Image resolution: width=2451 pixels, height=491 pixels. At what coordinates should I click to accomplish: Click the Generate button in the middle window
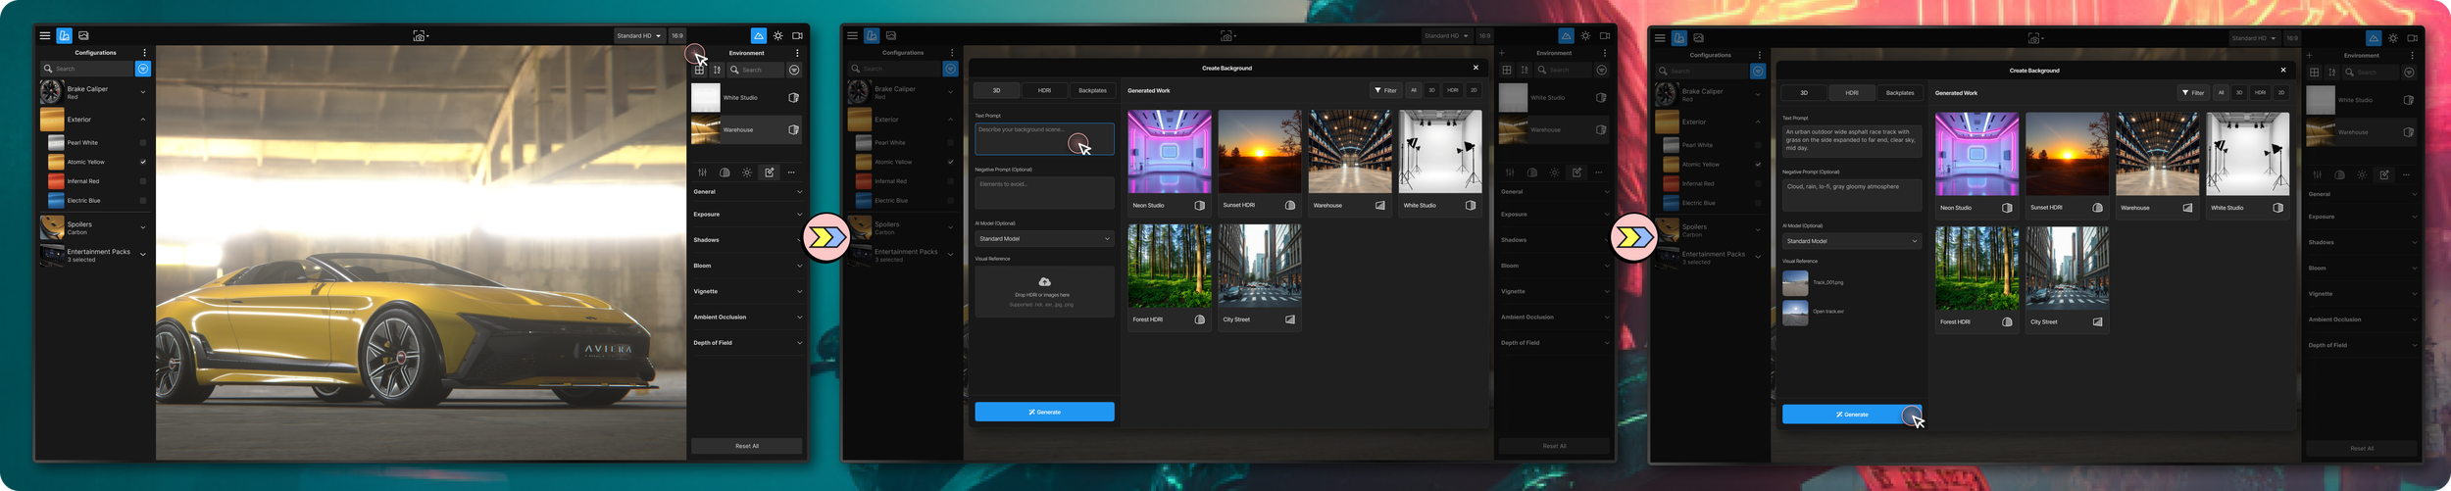pyautogui.click(x=1044, y=412)
